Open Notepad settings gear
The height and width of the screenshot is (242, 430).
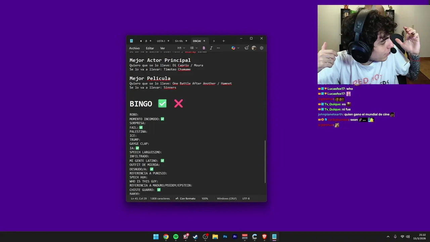point(262,48)
